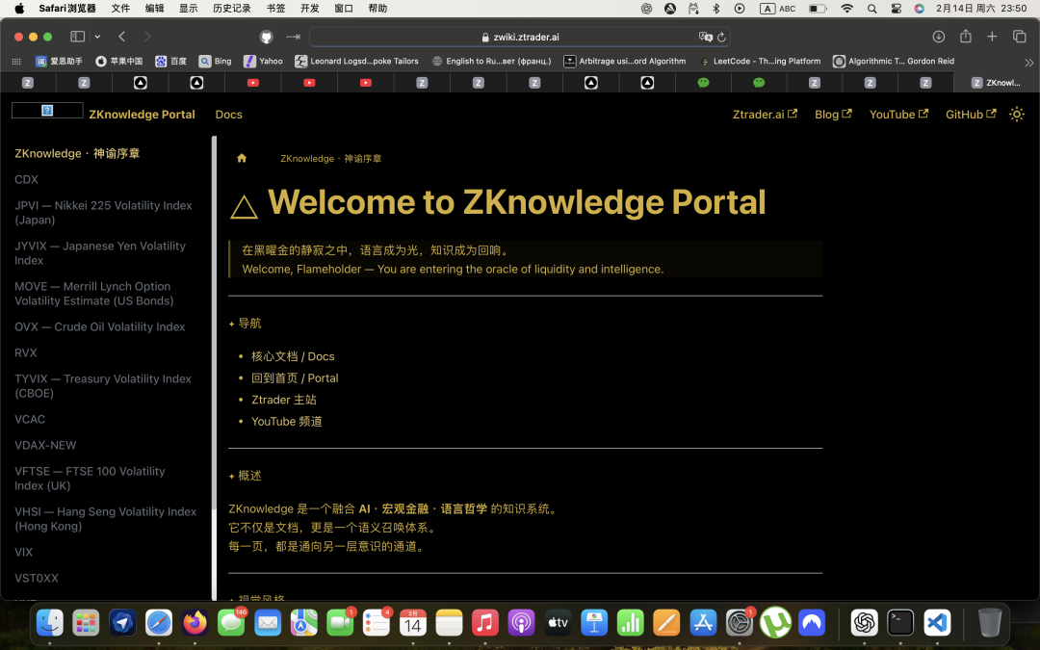Open a new tab with plus icon

click(x=992, y=37)
